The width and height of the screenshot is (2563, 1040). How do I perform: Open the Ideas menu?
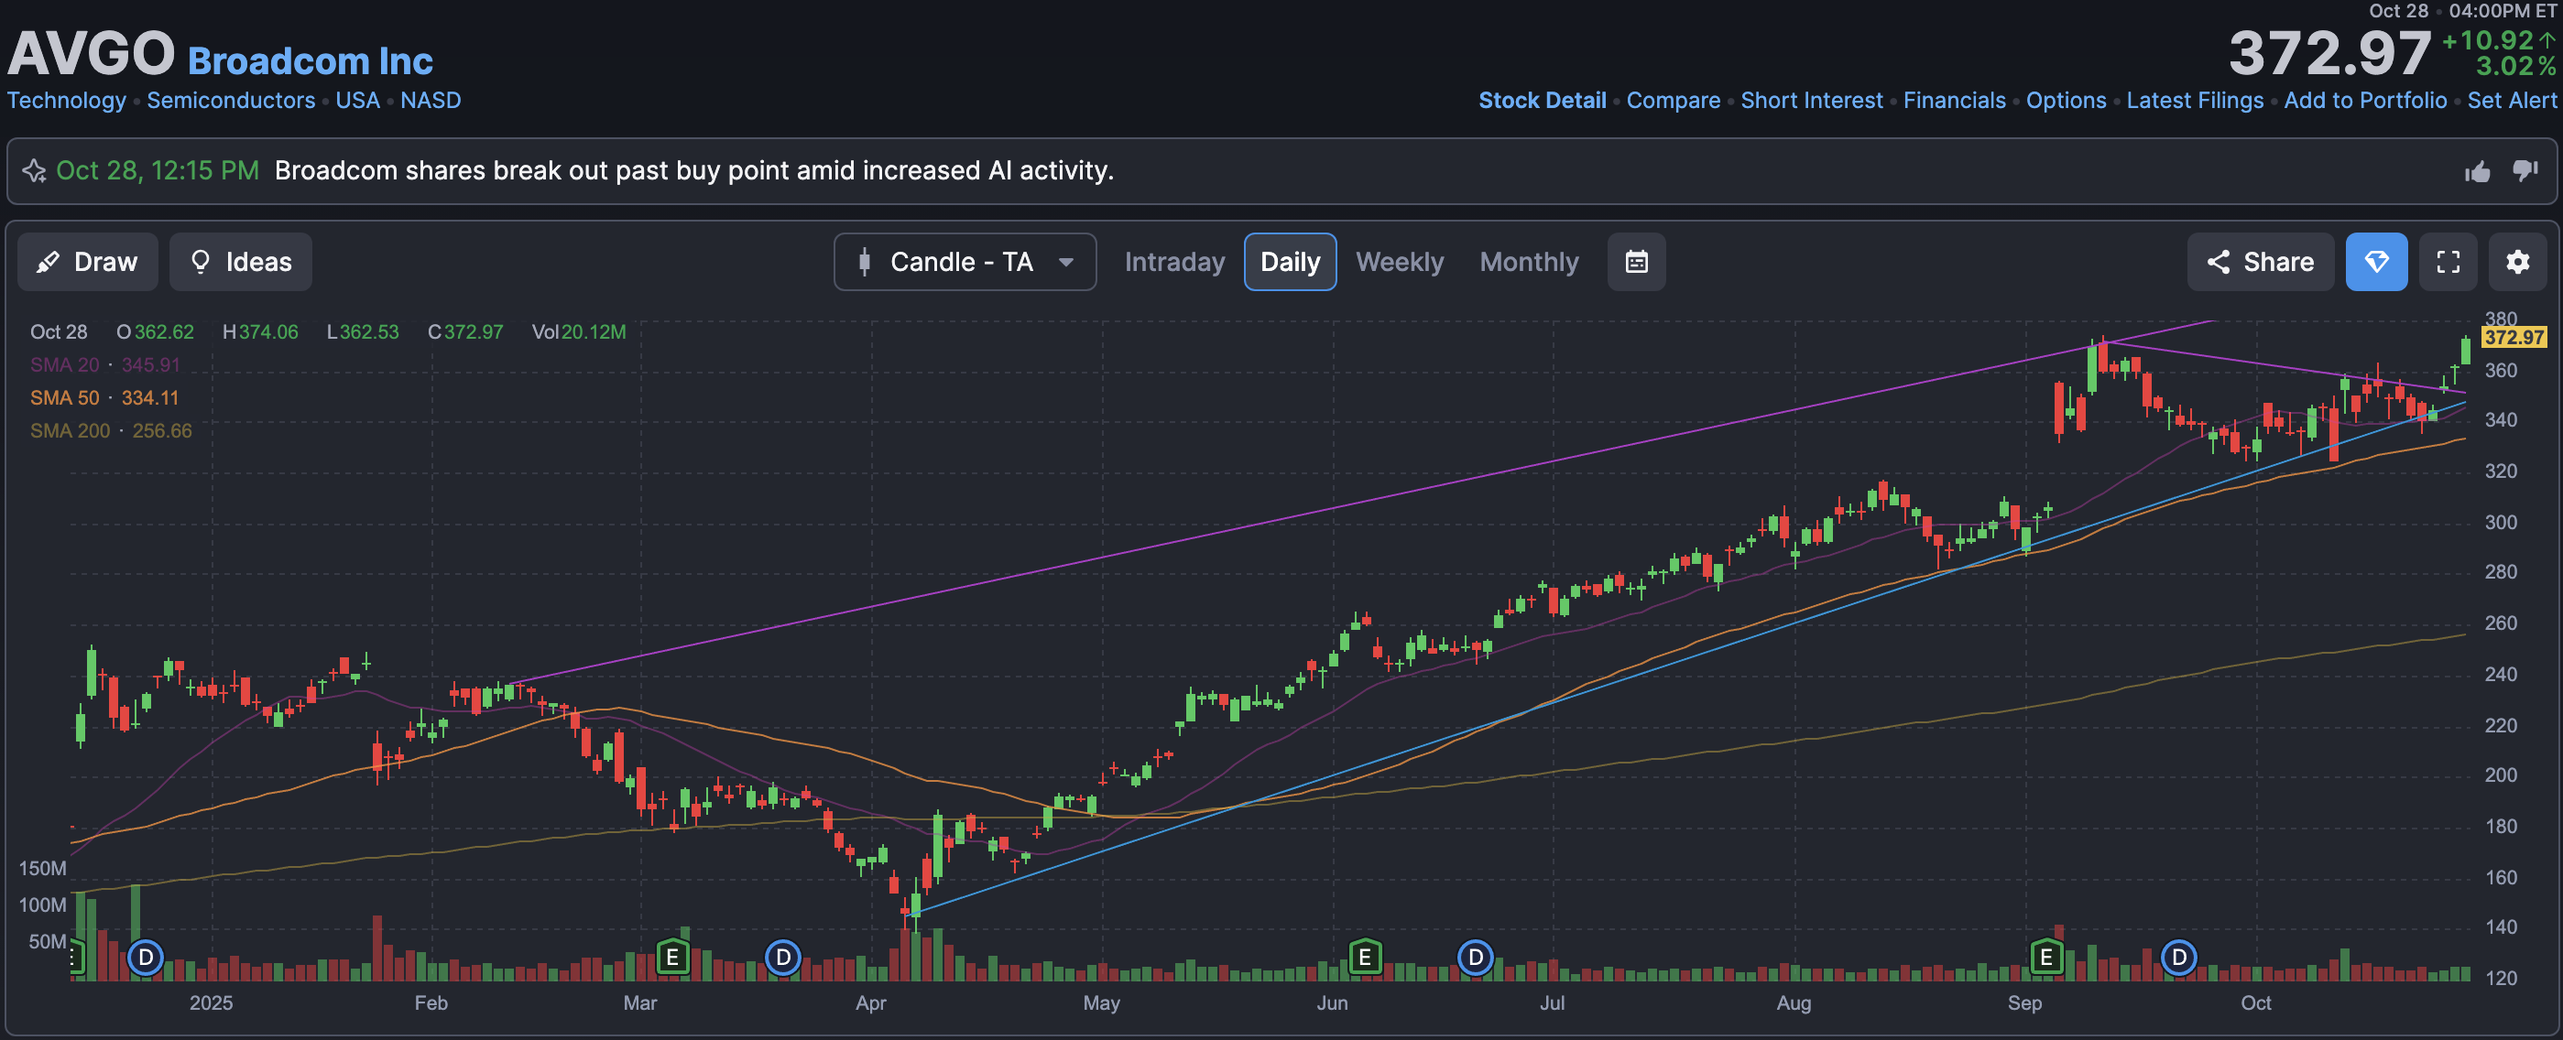click(x=241, y=263)
